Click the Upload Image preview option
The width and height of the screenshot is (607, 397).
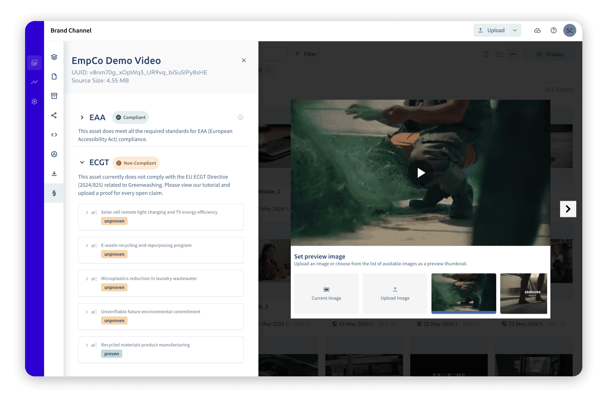click(x=395, y=293)
